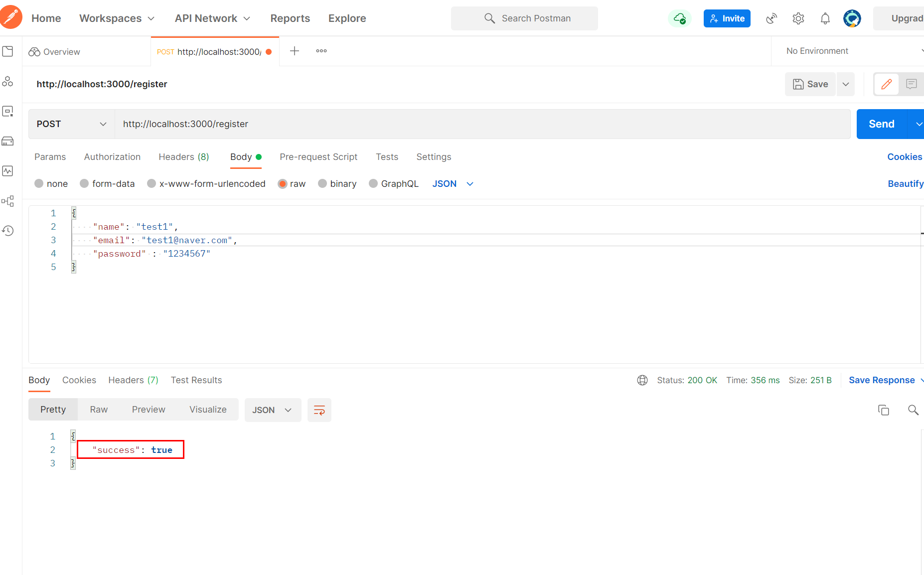
Task: Click the Invite button
Action: 727,18
